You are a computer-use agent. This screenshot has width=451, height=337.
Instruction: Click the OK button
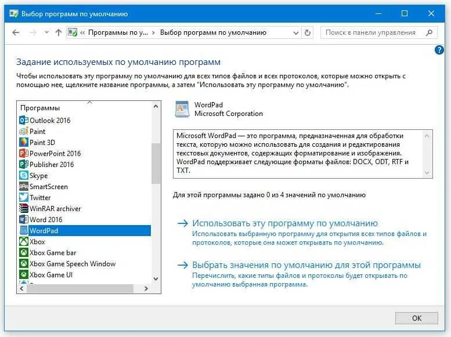[417, 318]
